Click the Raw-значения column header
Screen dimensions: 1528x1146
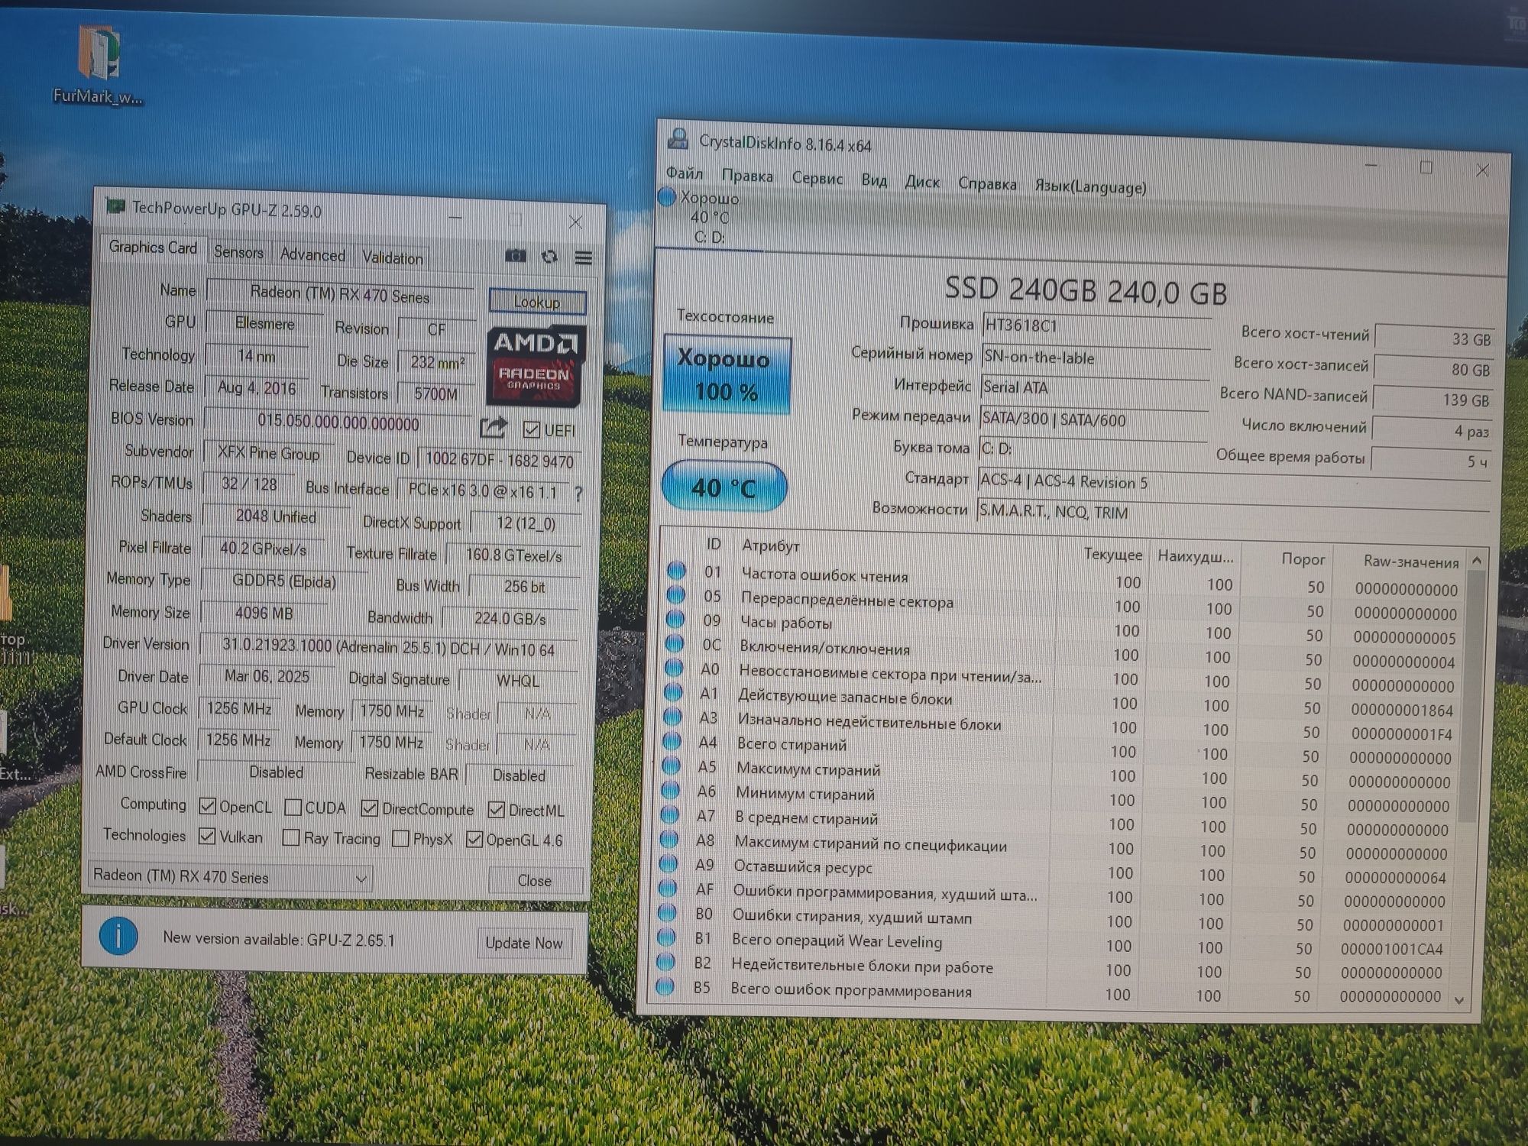1411,562
